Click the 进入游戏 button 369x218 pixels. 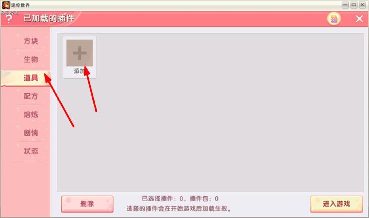337,204
